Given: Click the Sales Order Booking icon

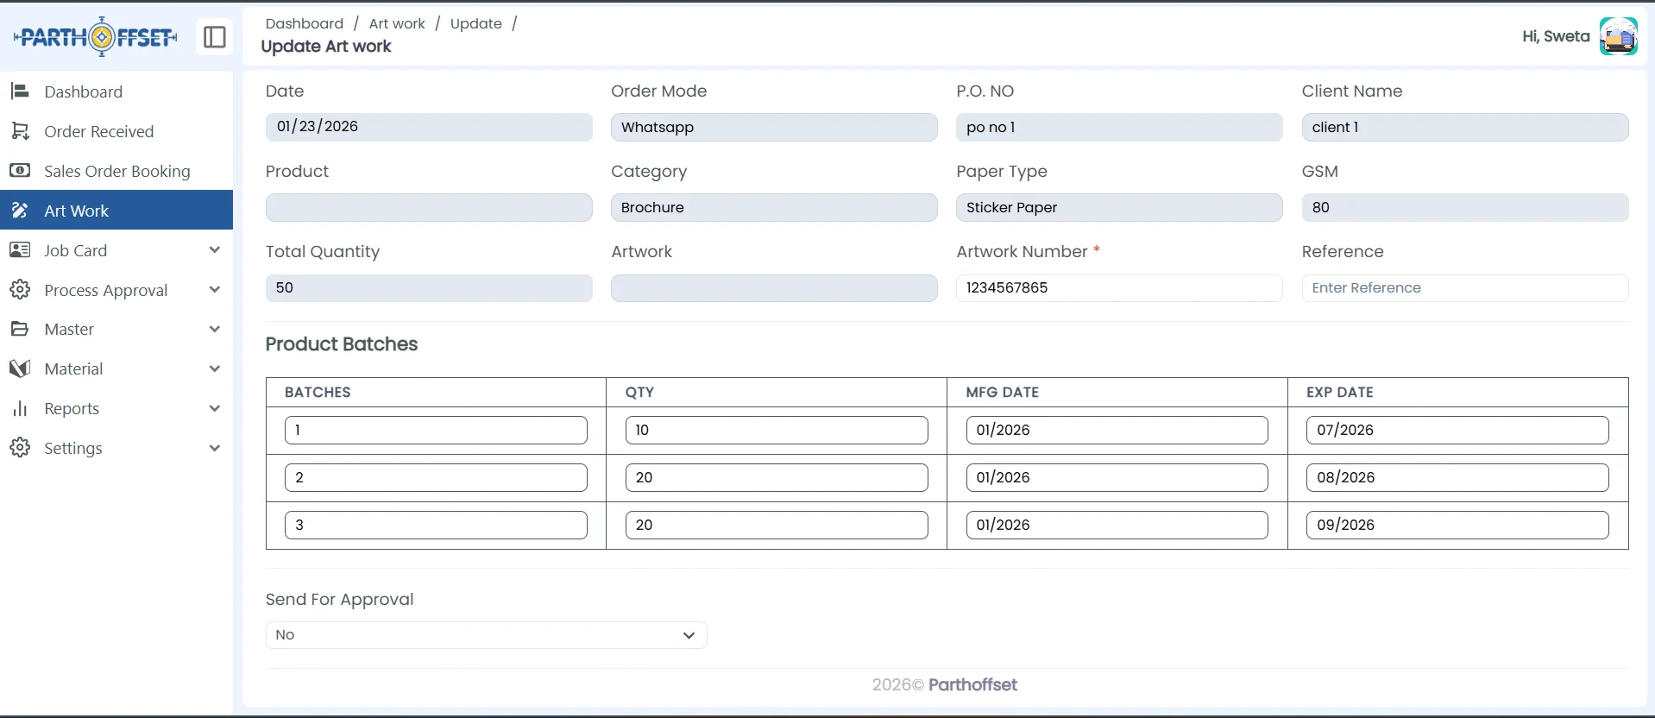Looking at the screenshot, I should click(20, 171).
